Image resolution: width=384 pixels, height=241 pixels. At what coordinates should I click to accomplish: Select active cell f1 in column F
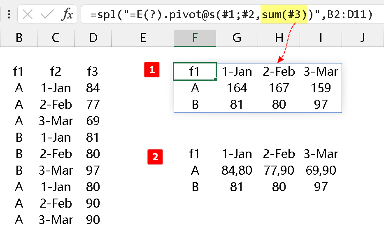pos(195,72)
